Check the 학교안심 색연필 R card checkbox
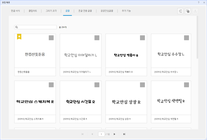The width and height of the screenshot is (207, 140). (x=187, y=85)
